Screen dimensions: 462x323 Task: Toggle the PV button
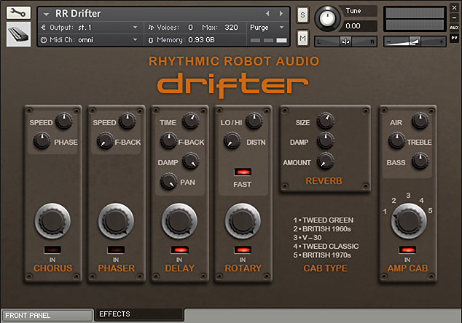(x=454, y=38)
